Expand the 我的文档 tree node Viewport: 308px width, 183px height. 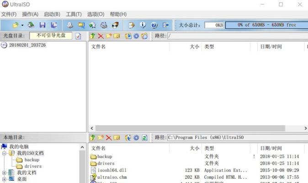click(x=4, y=173)
